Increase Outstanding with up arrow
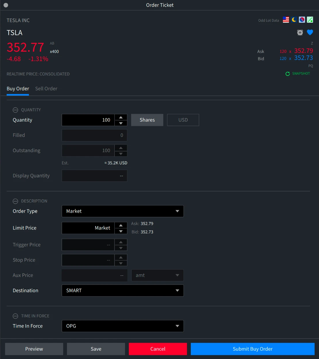319x359 pixels. point(121,148)
